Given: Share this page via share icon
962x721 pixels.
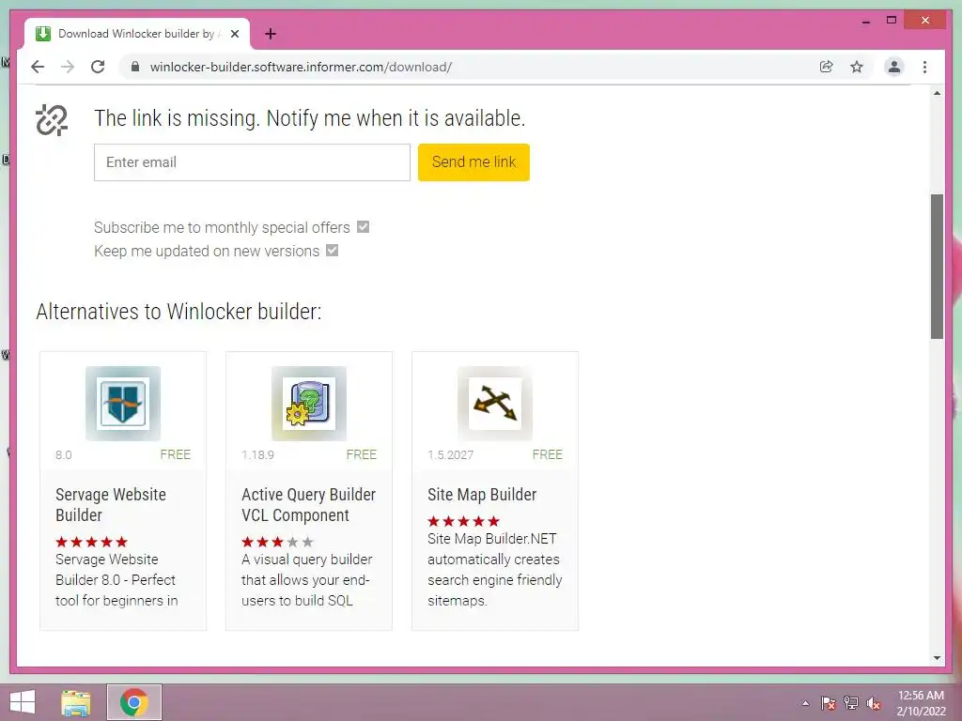Looking at the screenshot, I should [827, 67].
